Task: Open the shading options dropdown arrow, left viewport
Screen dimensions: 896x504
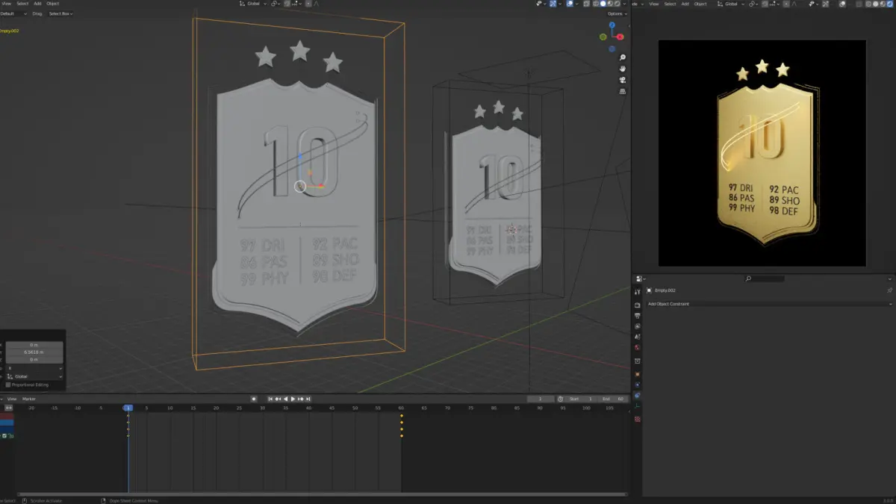Action: (624, 4)
